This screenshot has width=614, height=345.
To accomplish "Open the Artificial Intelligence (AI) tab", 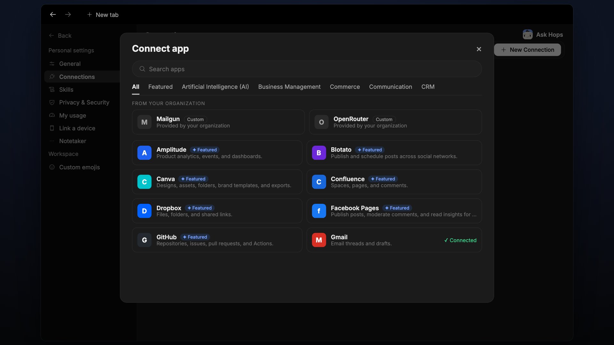I will pos(215,87).
